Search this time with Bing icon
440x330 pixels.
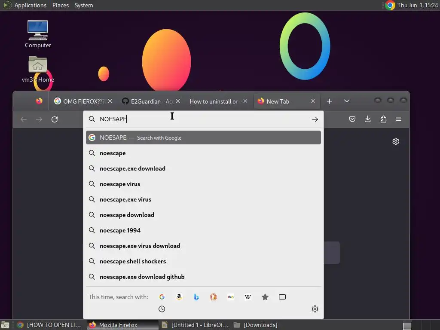coord(196,297)
